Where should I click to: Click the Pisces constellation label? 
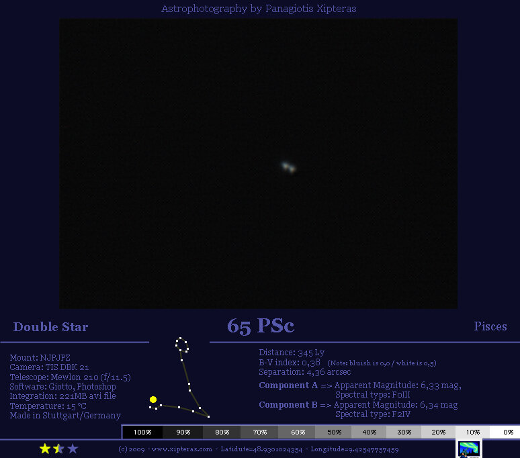point(490,326)
